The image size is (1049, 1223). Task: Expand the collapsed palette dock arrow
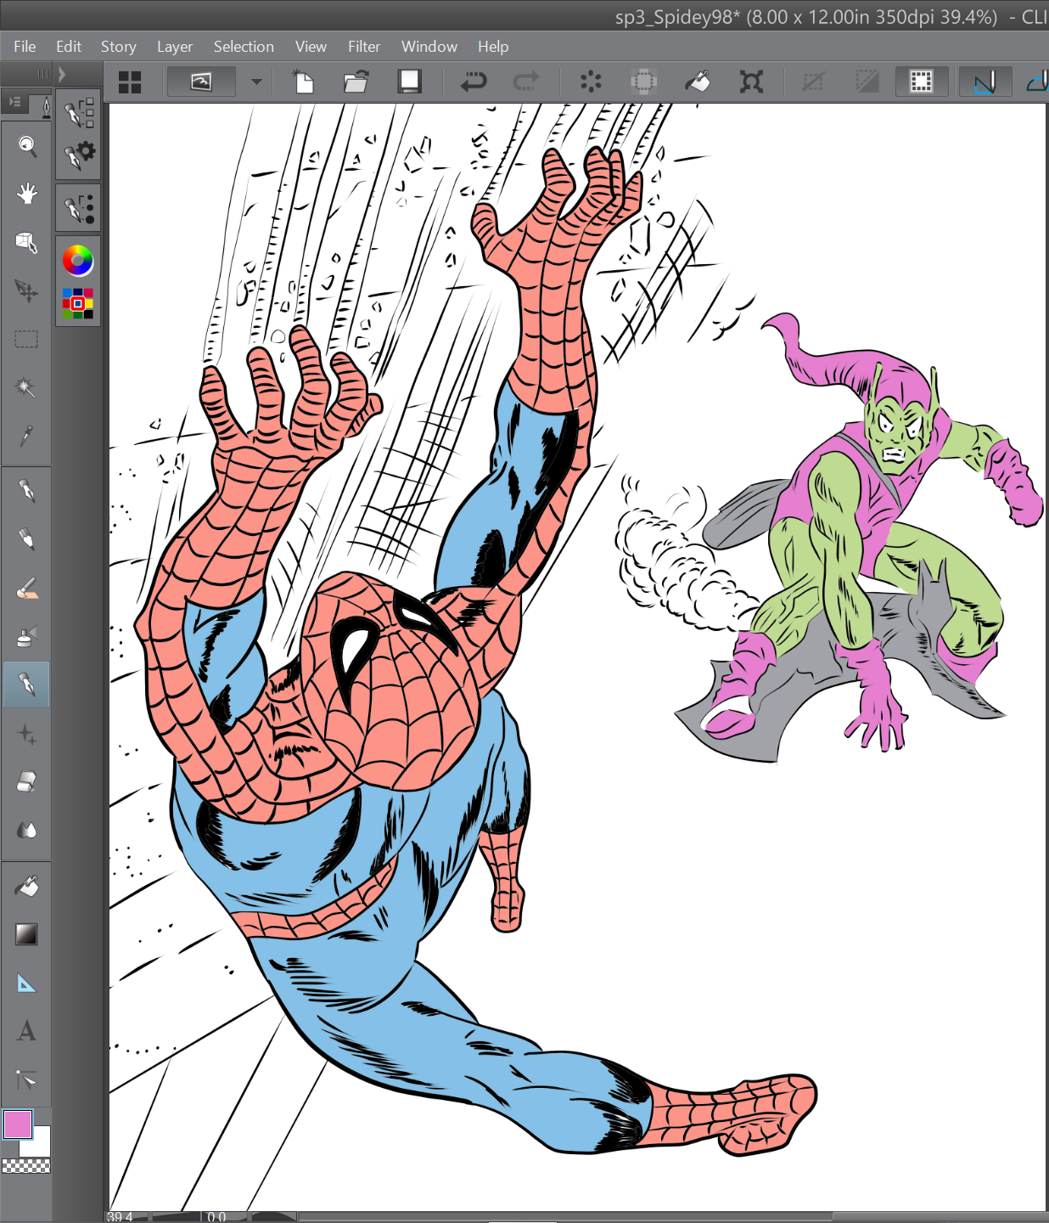(x=62, y=75)
